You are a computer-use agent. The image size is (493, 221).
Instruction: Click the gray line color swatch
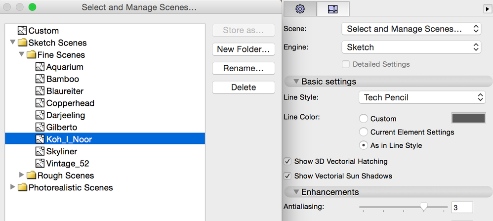tap(468, 118)
